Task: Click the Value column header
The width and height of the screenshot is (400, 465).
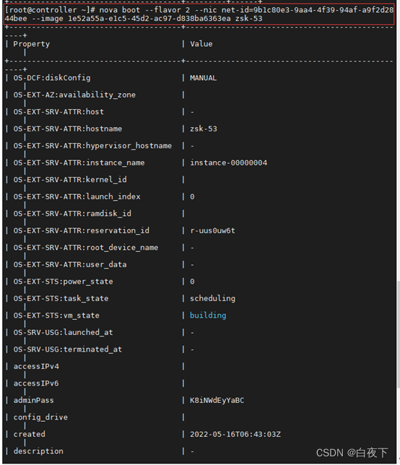Action: [201, 44]
